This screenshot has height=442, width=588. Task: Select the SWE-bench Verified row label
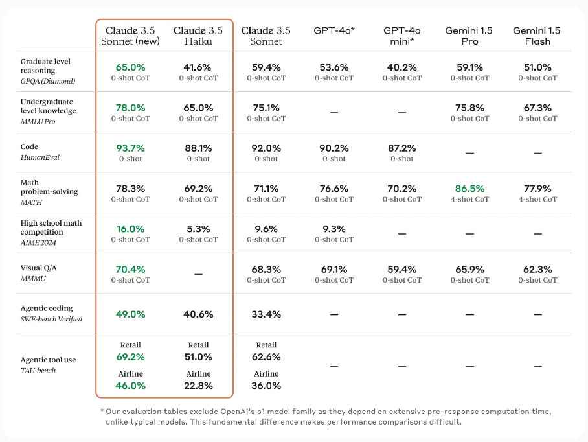click(51, 319)
